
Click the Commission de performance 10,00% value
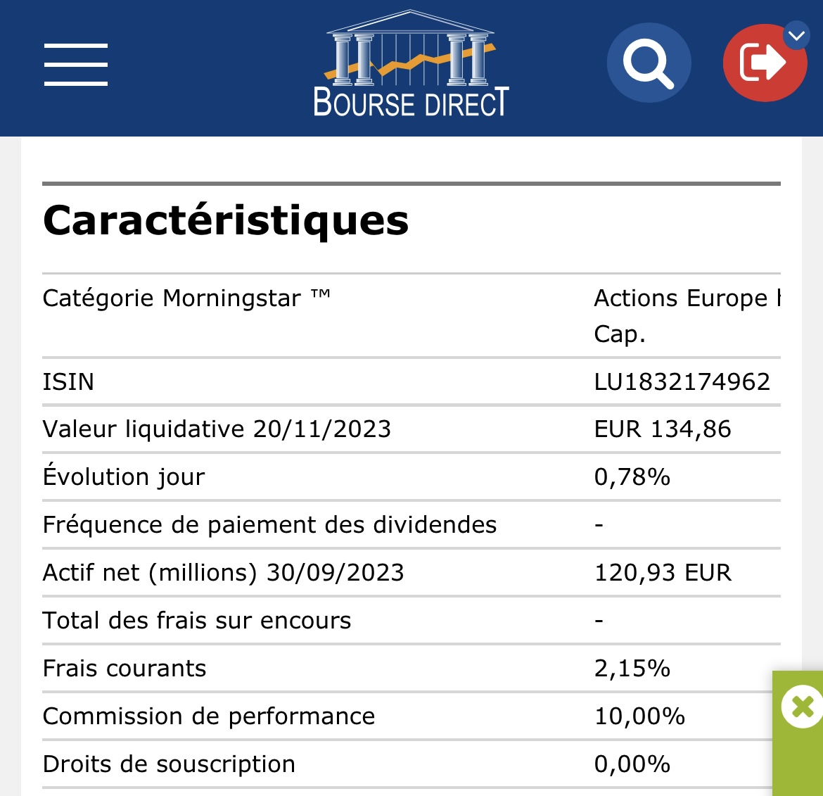[x=639, y=716]
